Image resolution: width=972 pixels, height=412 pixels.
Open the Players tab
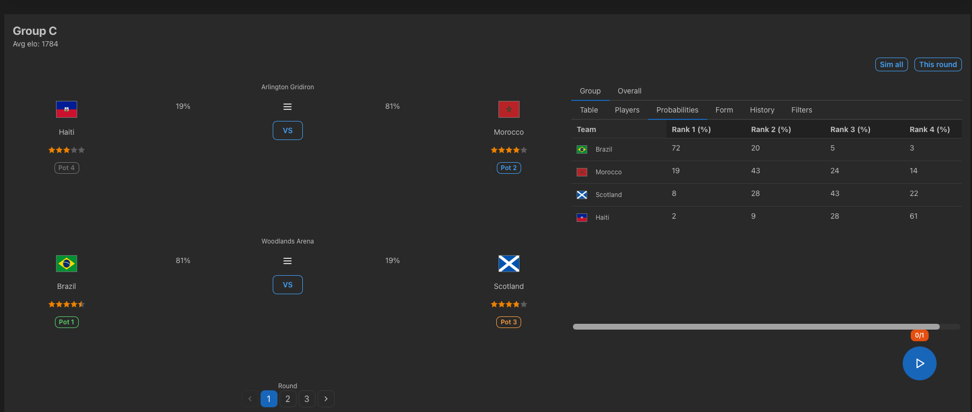(627, 110)
